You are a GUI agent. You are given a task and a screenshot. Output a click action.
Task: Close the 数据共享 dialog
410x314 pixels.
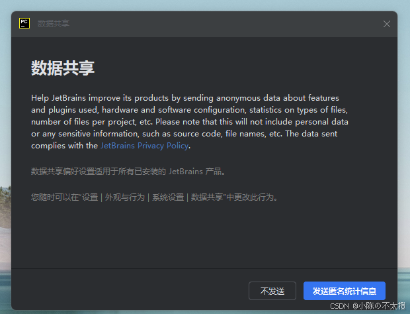coord(387,24)
